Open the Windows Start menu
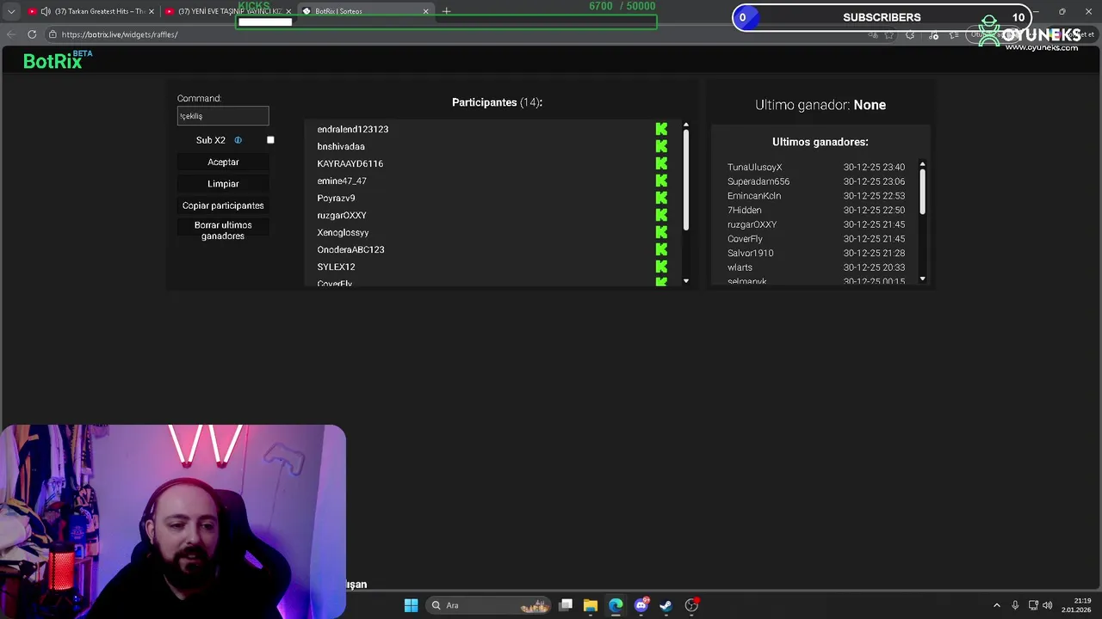The width and height of the screenshot is (1102, 619). (411, 605)
